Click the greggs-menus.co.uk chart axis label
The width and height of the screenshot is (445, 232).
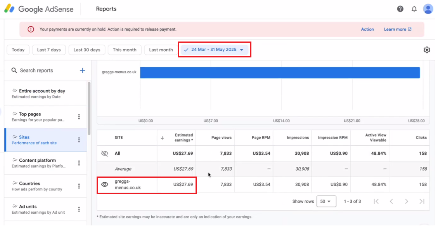[119, 72]
